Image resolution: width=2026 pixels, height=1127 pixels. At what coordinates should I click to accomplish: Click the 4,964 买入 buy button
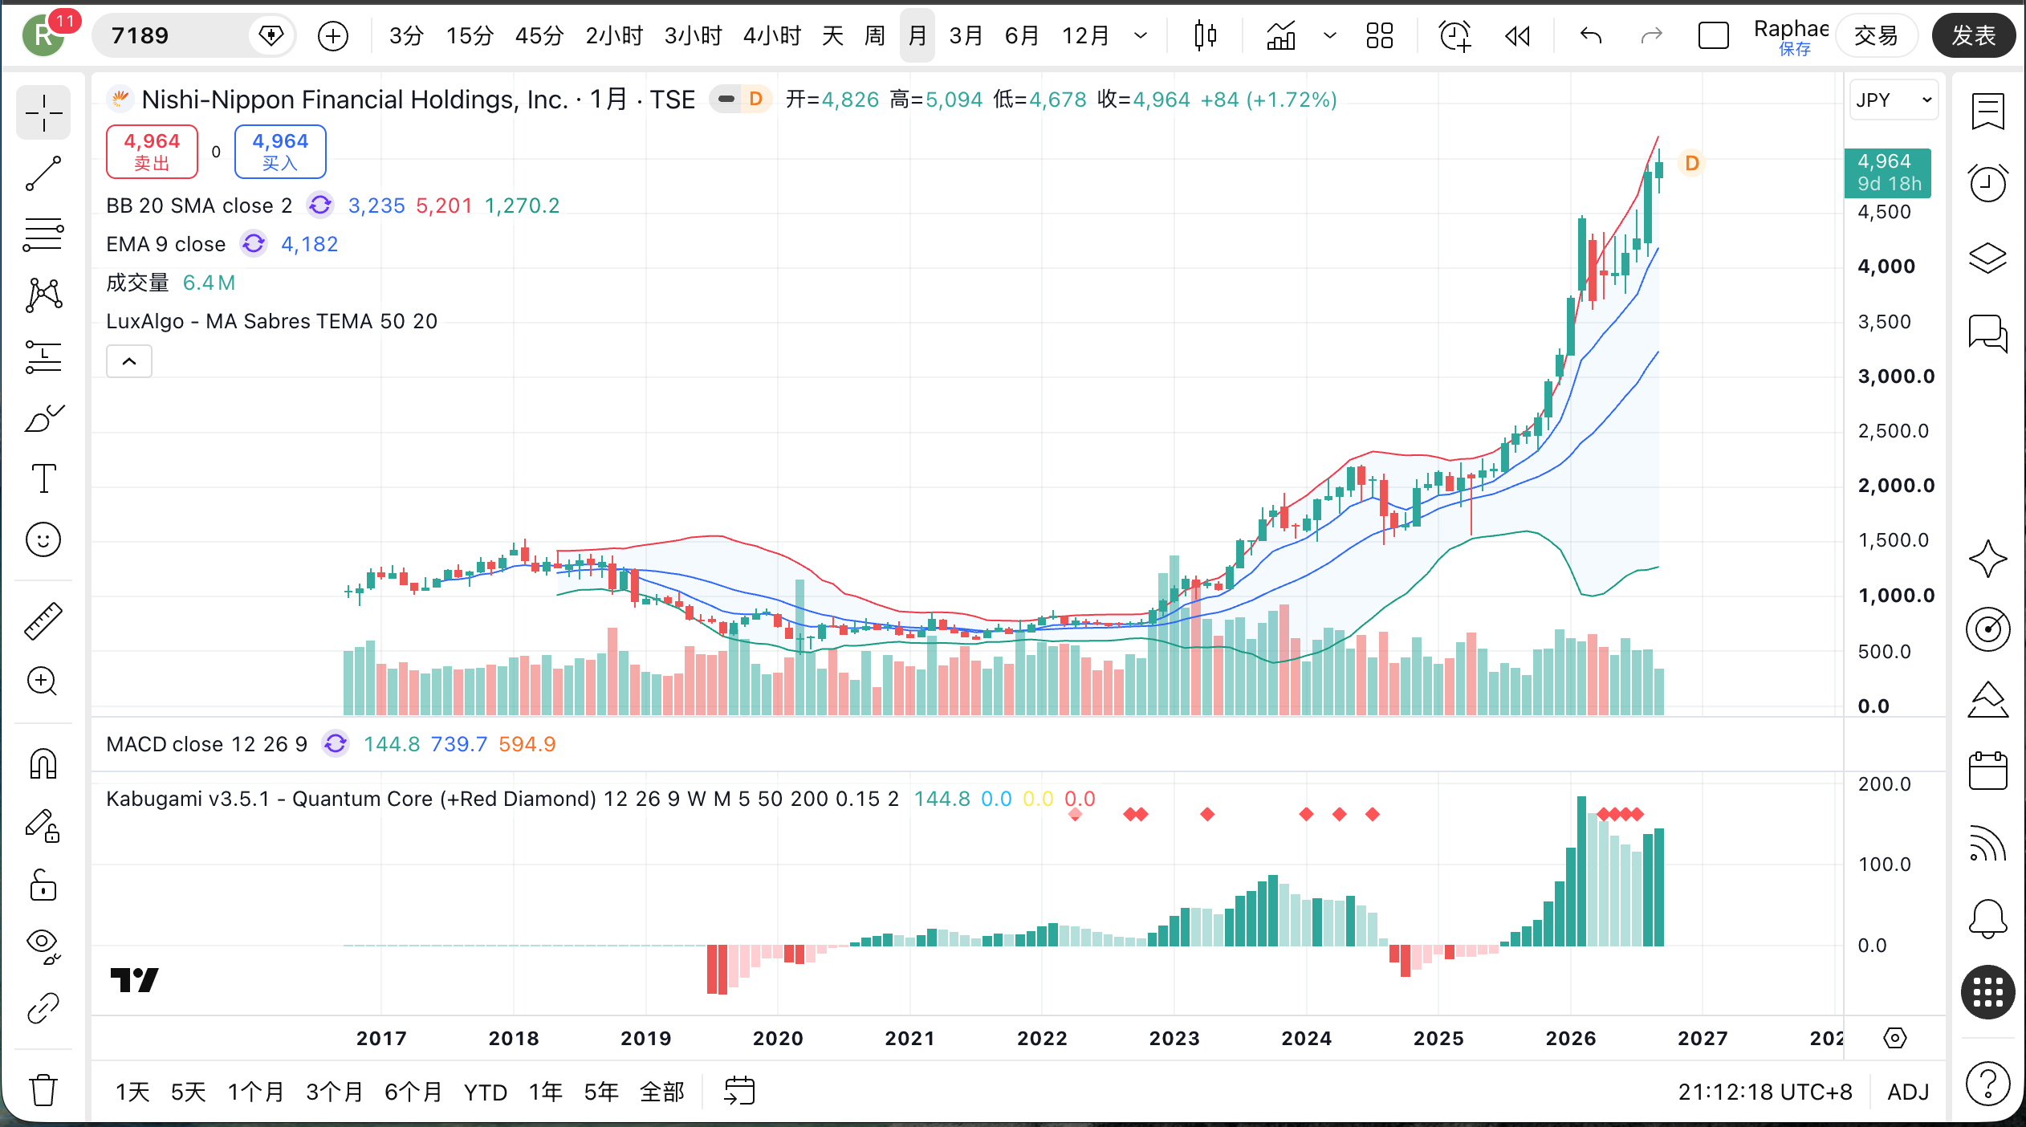pos(280,152)
